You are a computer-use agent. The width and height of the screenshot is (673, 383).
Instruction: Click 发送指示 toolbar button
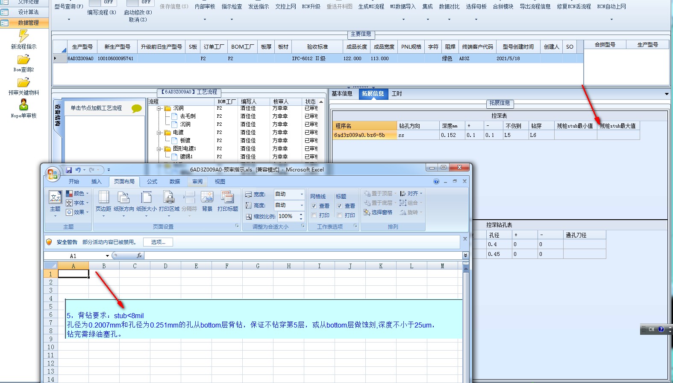click(x=259, y=6)
